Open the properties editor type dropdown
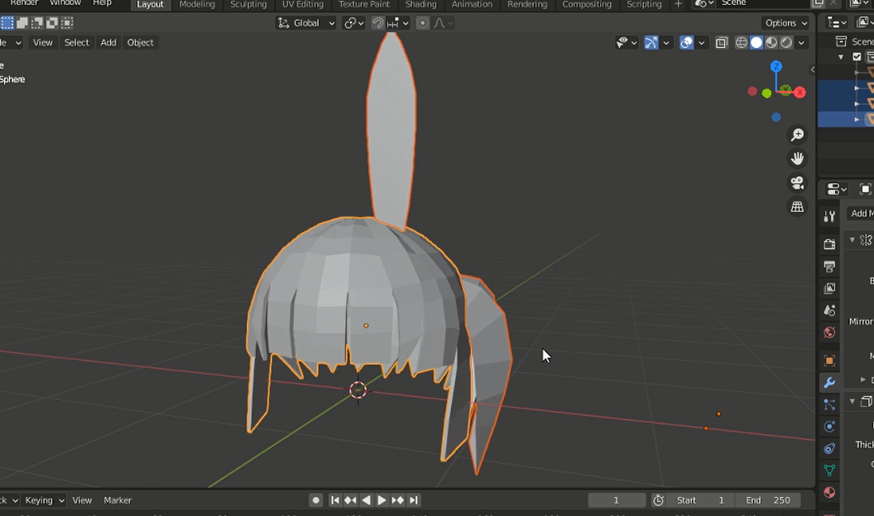 (837, 189)
